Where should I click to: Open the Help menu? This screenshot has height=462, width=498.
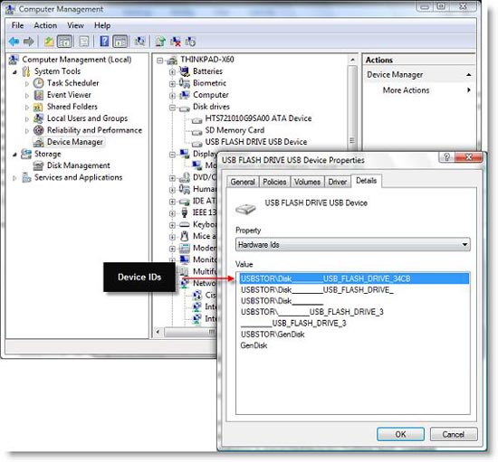click(x=102, y=25)
